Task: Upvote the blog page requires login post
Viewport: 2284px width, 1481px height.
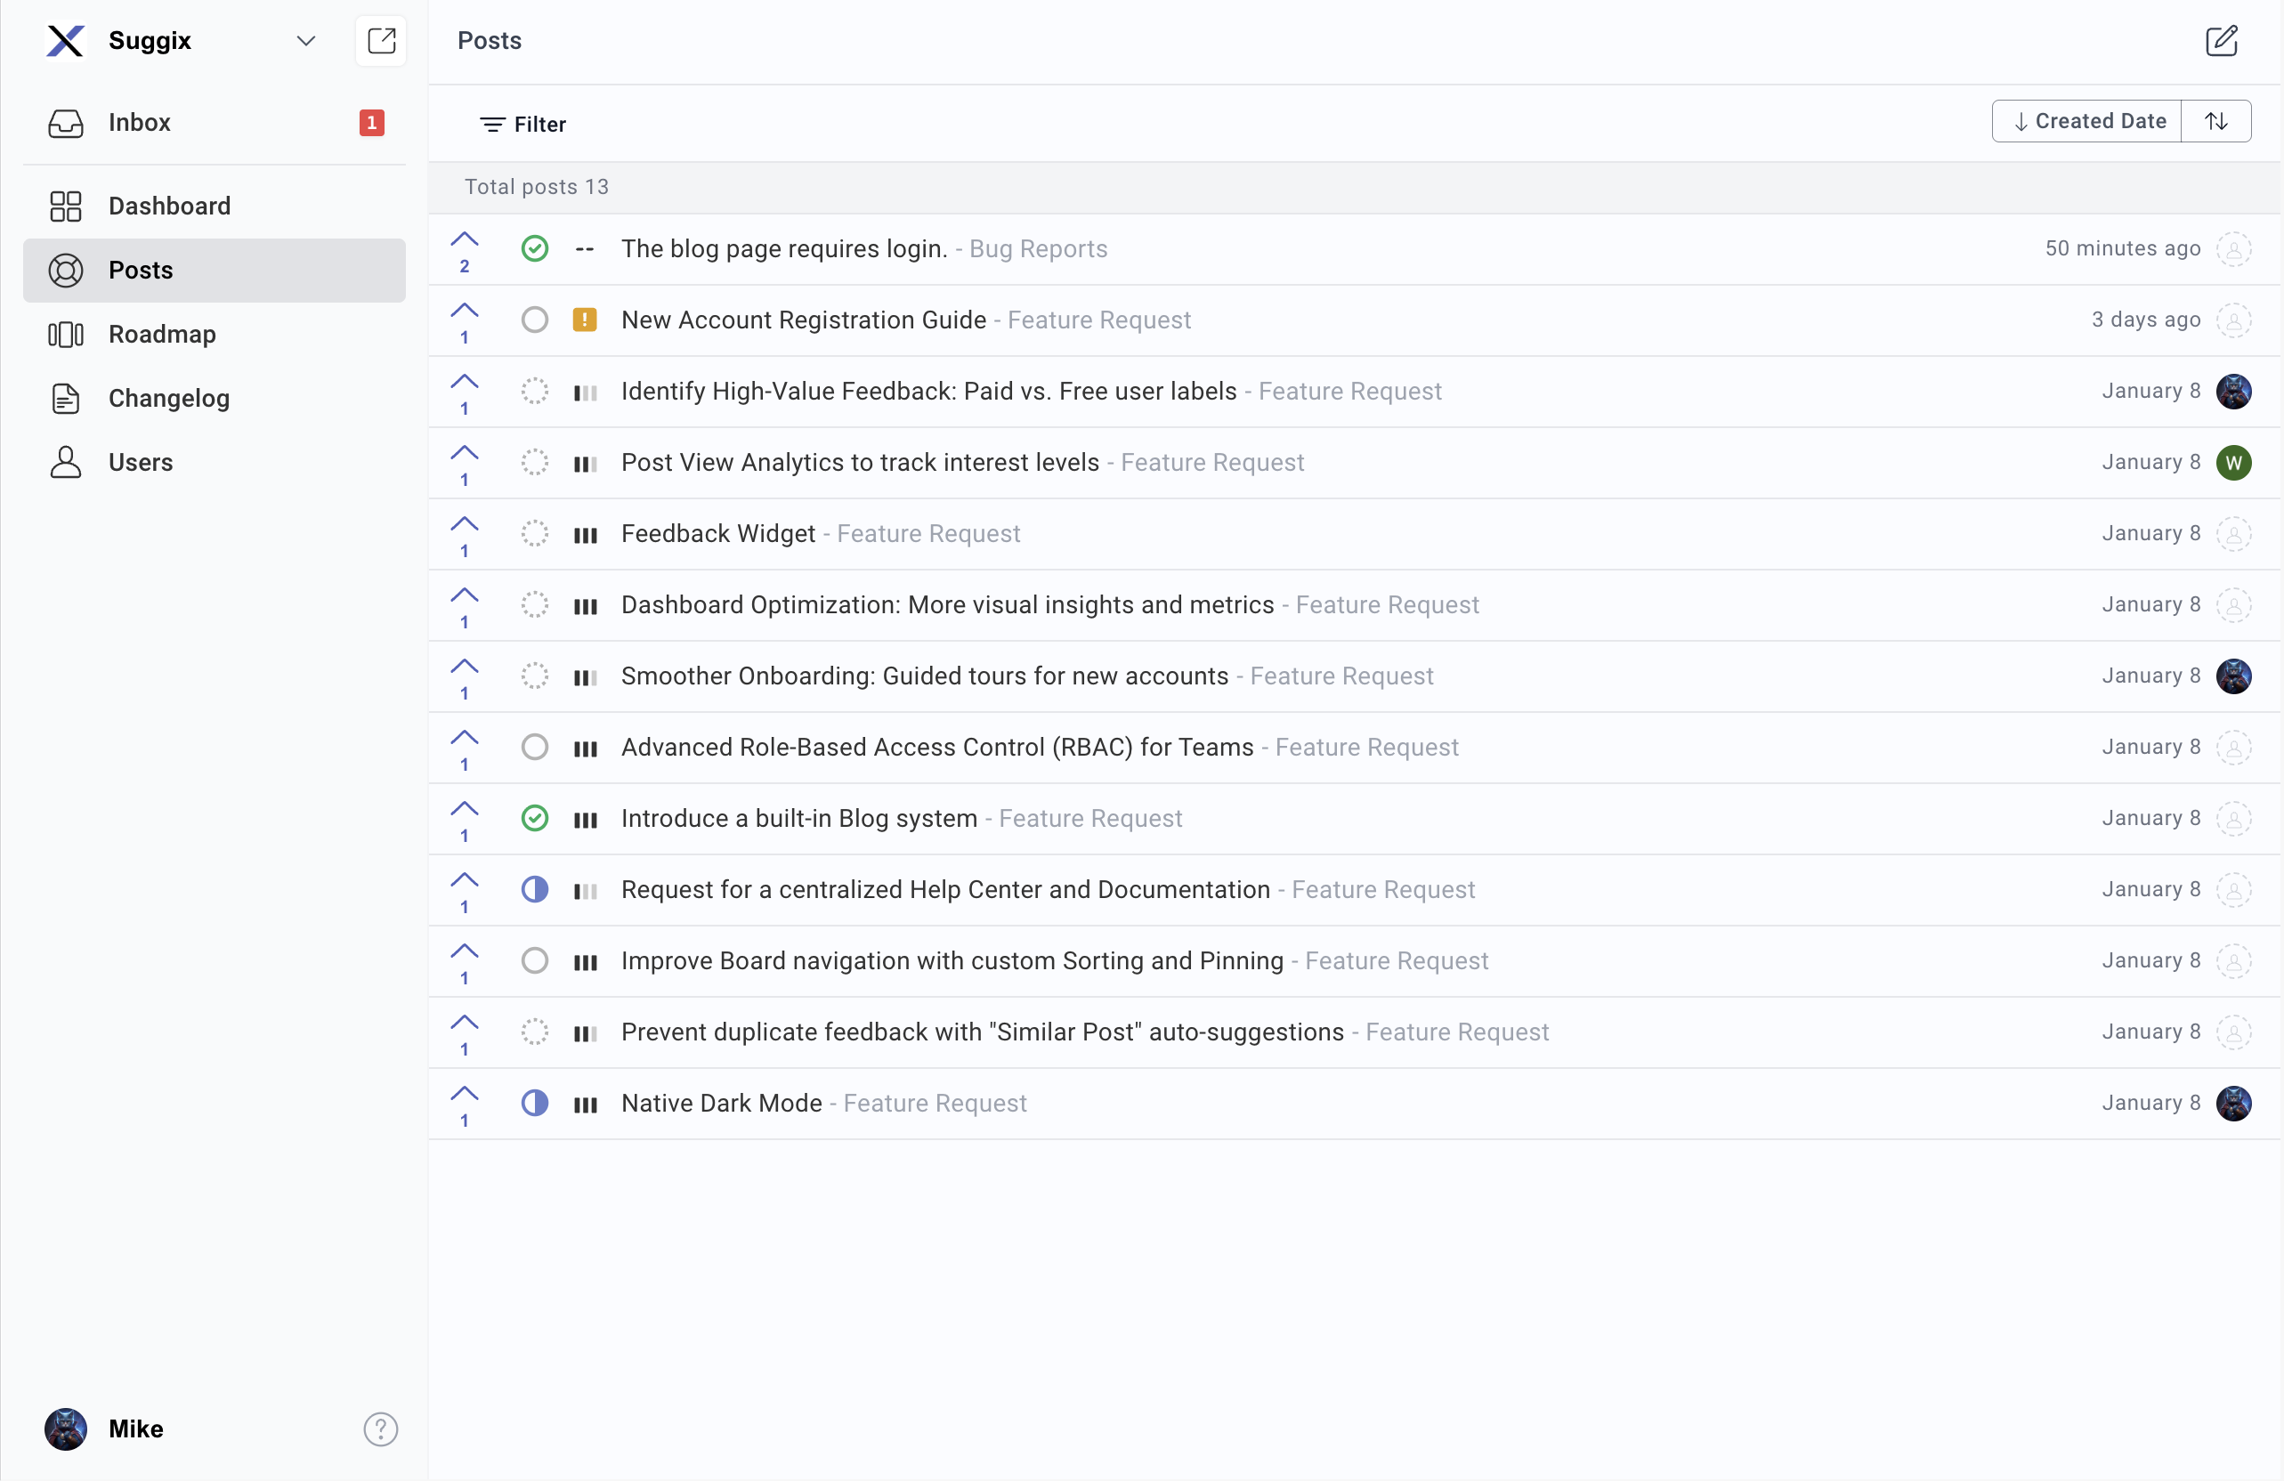Action: pyautogui.click(x=465, y=240)
